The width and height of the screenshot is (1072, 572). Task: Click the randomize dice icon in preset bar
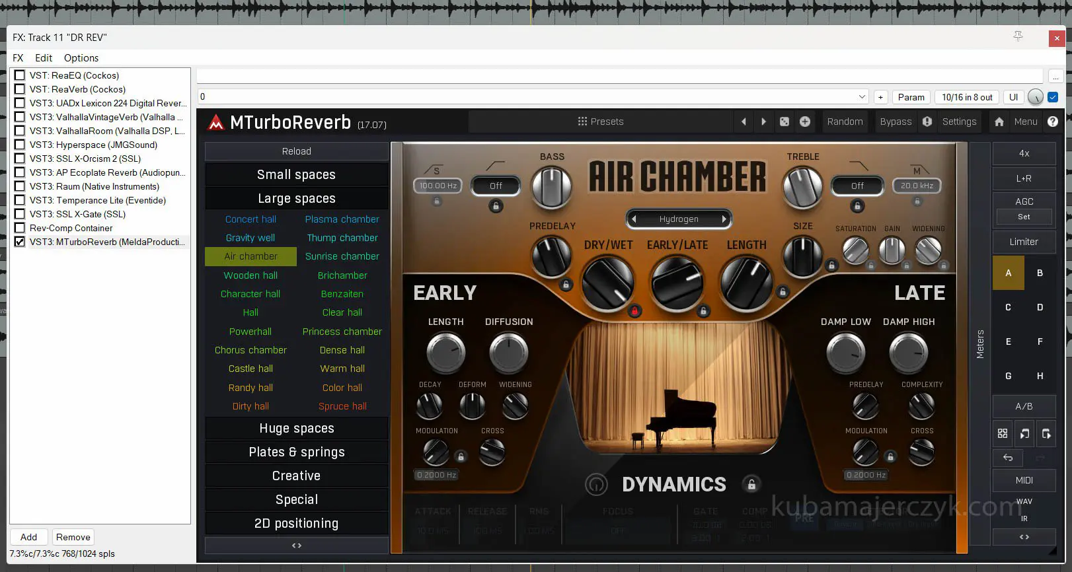click(785, 122)
